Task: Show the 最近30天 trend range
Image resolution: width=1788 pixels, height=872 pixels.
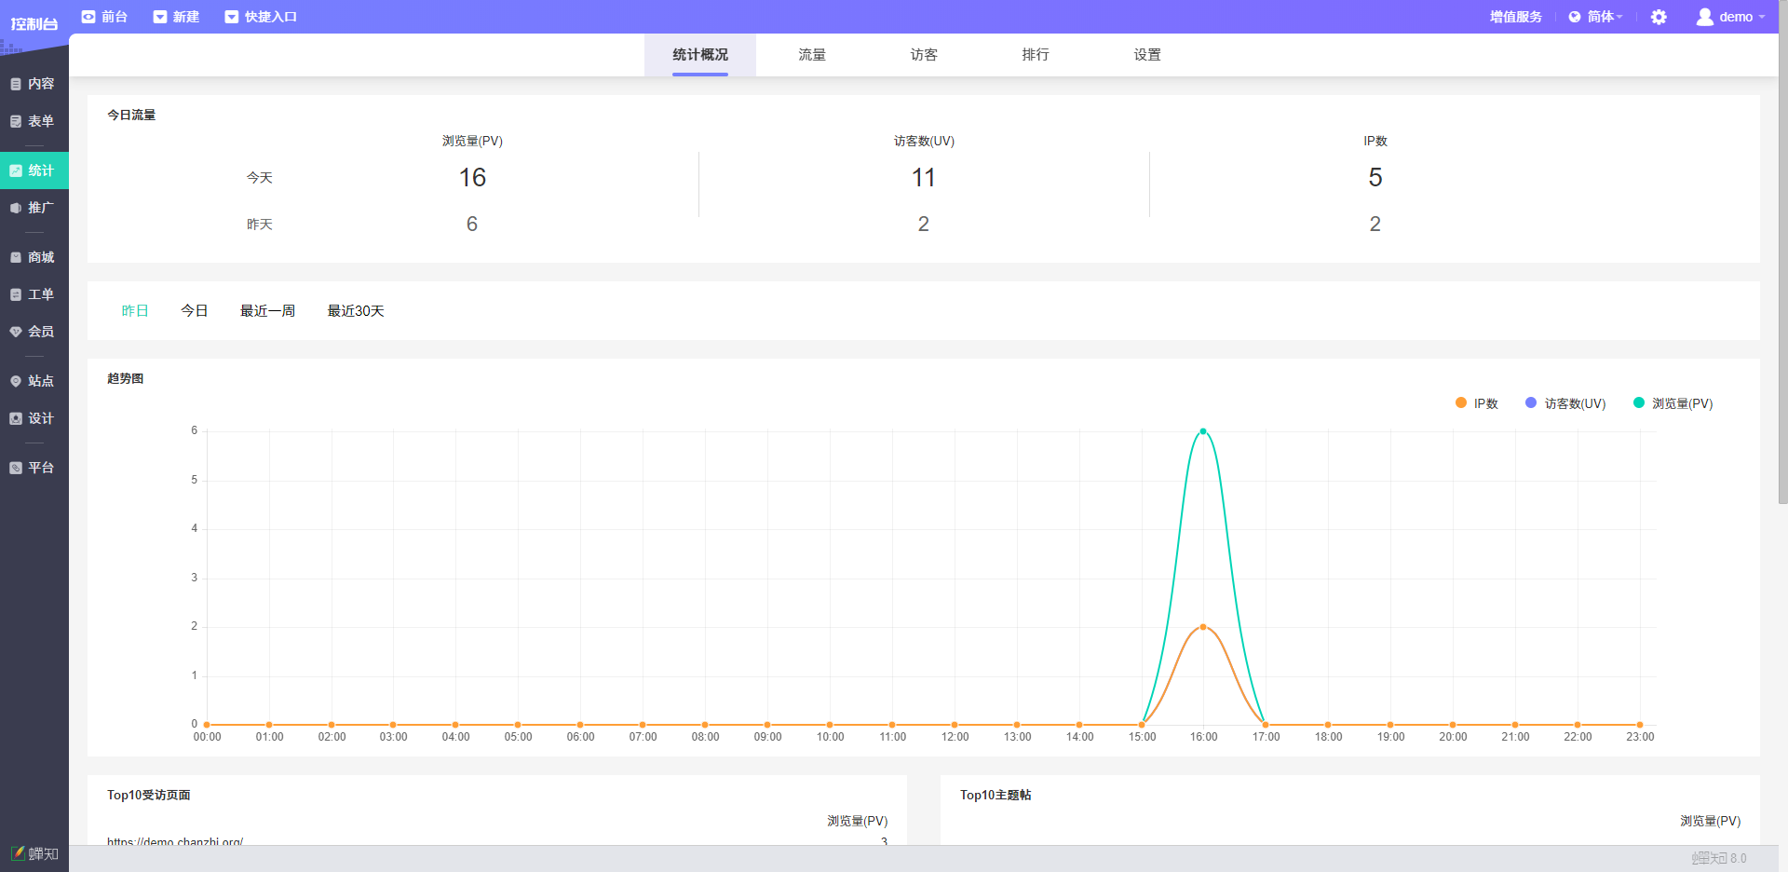Action: [x=356, y=311]
